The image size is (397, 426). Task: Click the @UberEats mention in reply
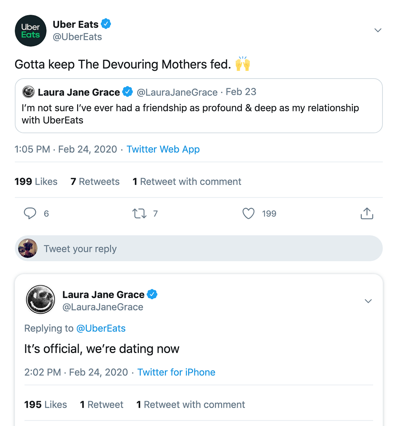click(x=101, y=328)
